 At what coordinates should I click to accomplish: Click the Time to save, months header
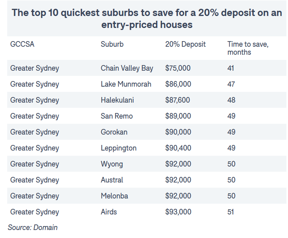pyautogui.click(x=248, y=48)
